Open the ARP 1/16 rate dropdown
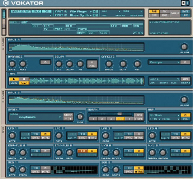Screen dimensions: 193x179 click(160, 119)
